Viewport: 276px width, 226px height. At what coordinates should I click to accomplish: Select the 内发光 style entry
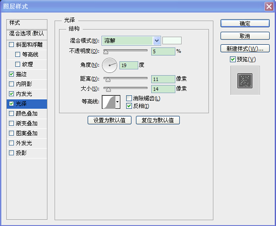pos(27,94)
